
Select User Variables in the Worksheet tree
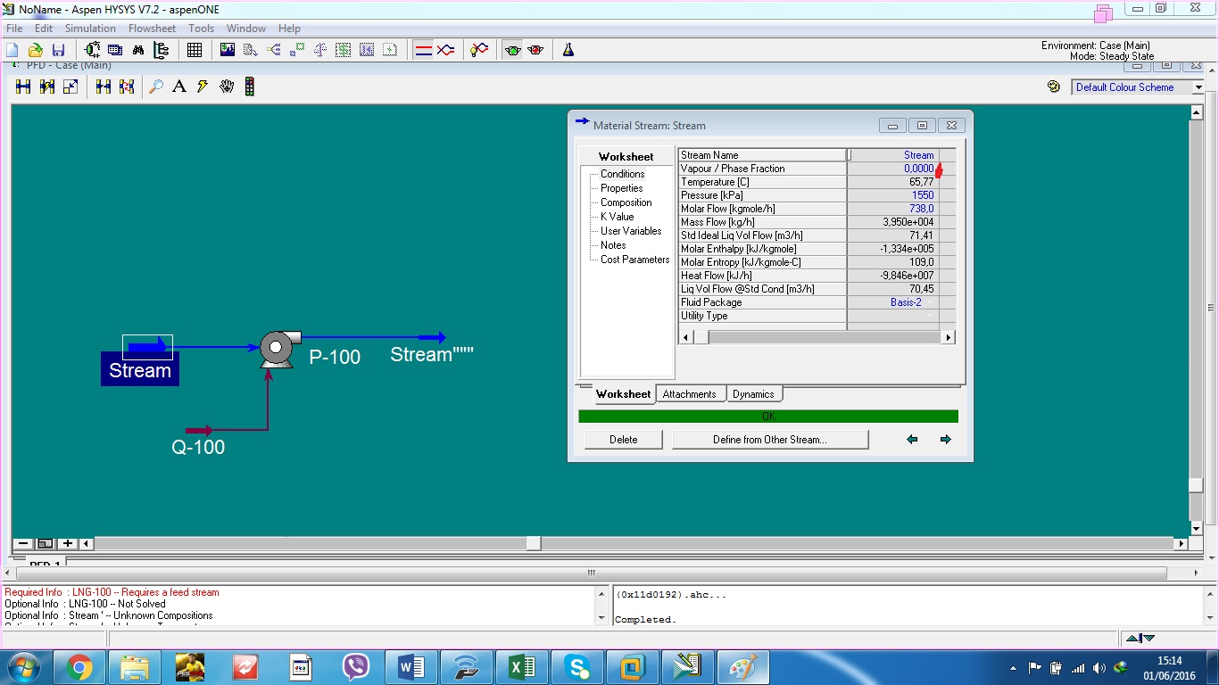coord(631,231)
